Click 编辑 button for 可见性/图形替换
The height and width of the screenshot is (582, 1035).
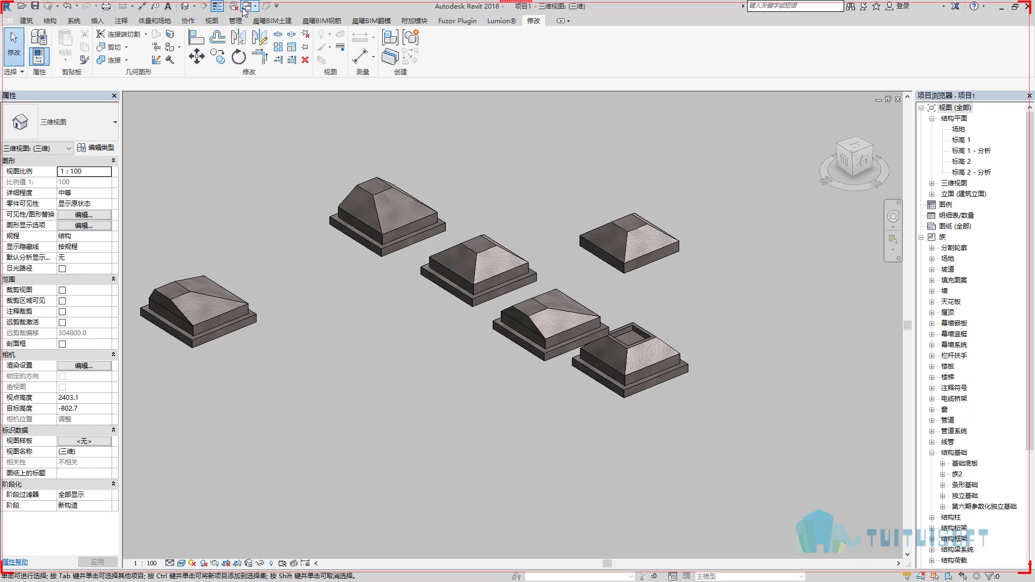coord(84,214)
